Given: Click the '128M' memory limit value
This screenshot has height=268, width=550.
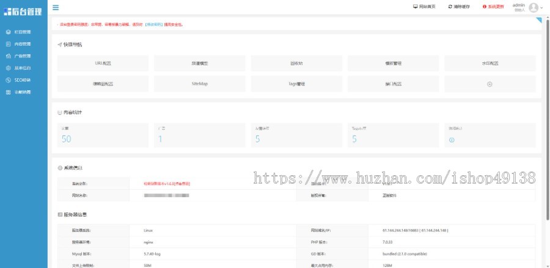Looking at the screenshot, I should pos(387,266).
